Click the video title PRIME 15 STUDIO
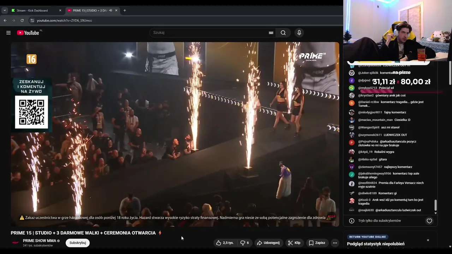452x254 pixels. click(83, 233)
